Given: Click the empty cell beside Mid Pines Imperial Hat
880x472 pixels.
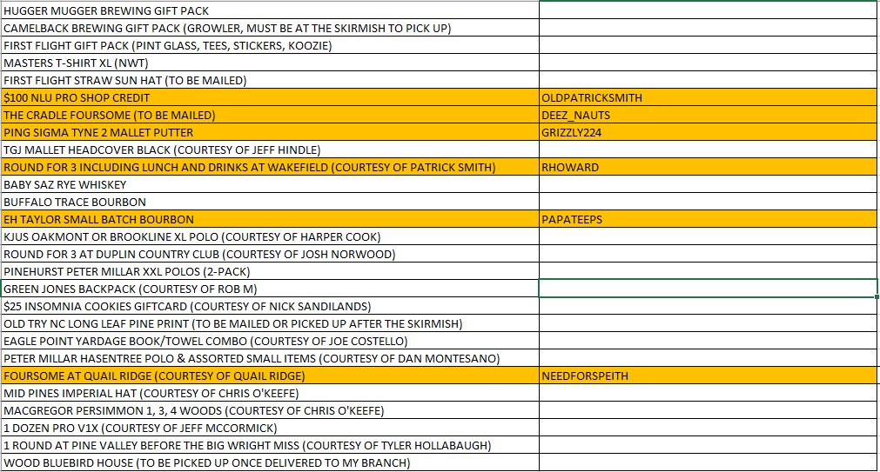Looking at the screenshot, I should [x=708, y=393].
